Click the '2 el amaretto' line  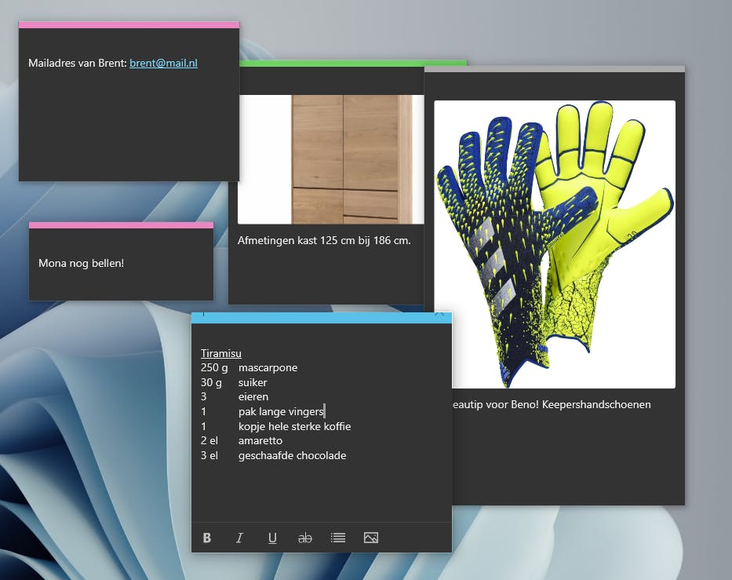(x=242, y=440)
